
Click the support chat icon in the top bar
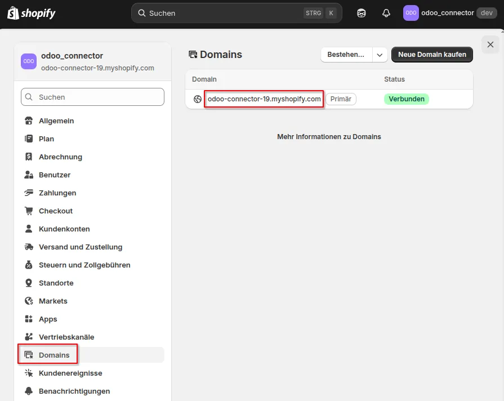point(361,12)
